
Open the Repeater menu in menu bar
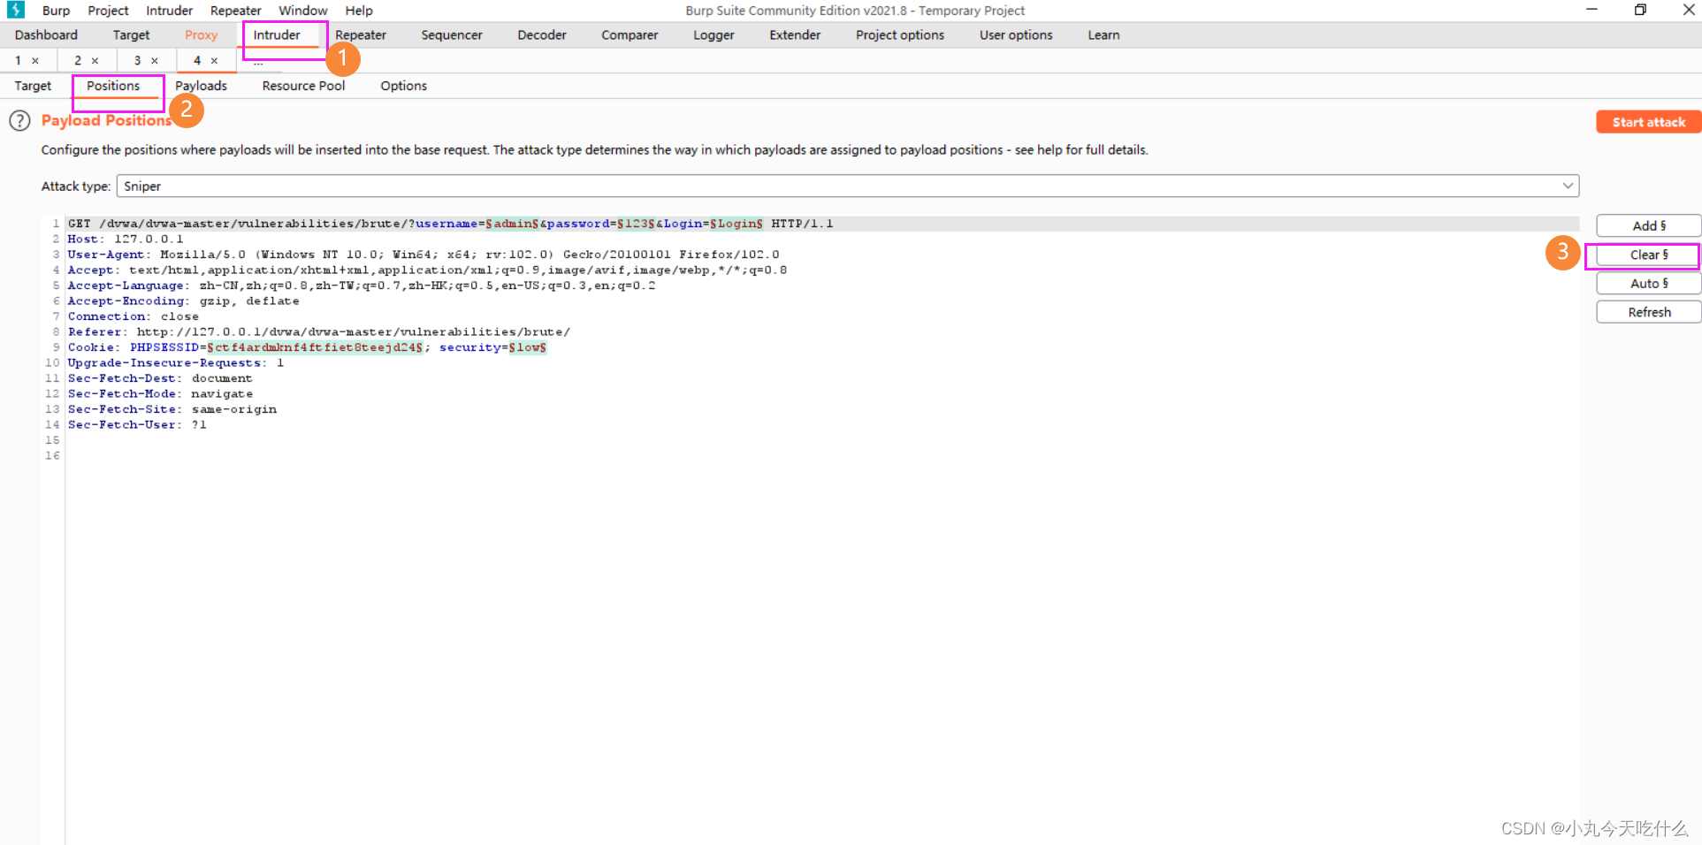(x=235, y=11)
